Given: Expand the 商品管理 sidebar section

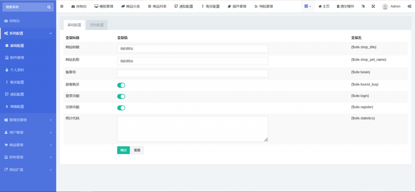Looking at the screenshot, I should 28,145.
